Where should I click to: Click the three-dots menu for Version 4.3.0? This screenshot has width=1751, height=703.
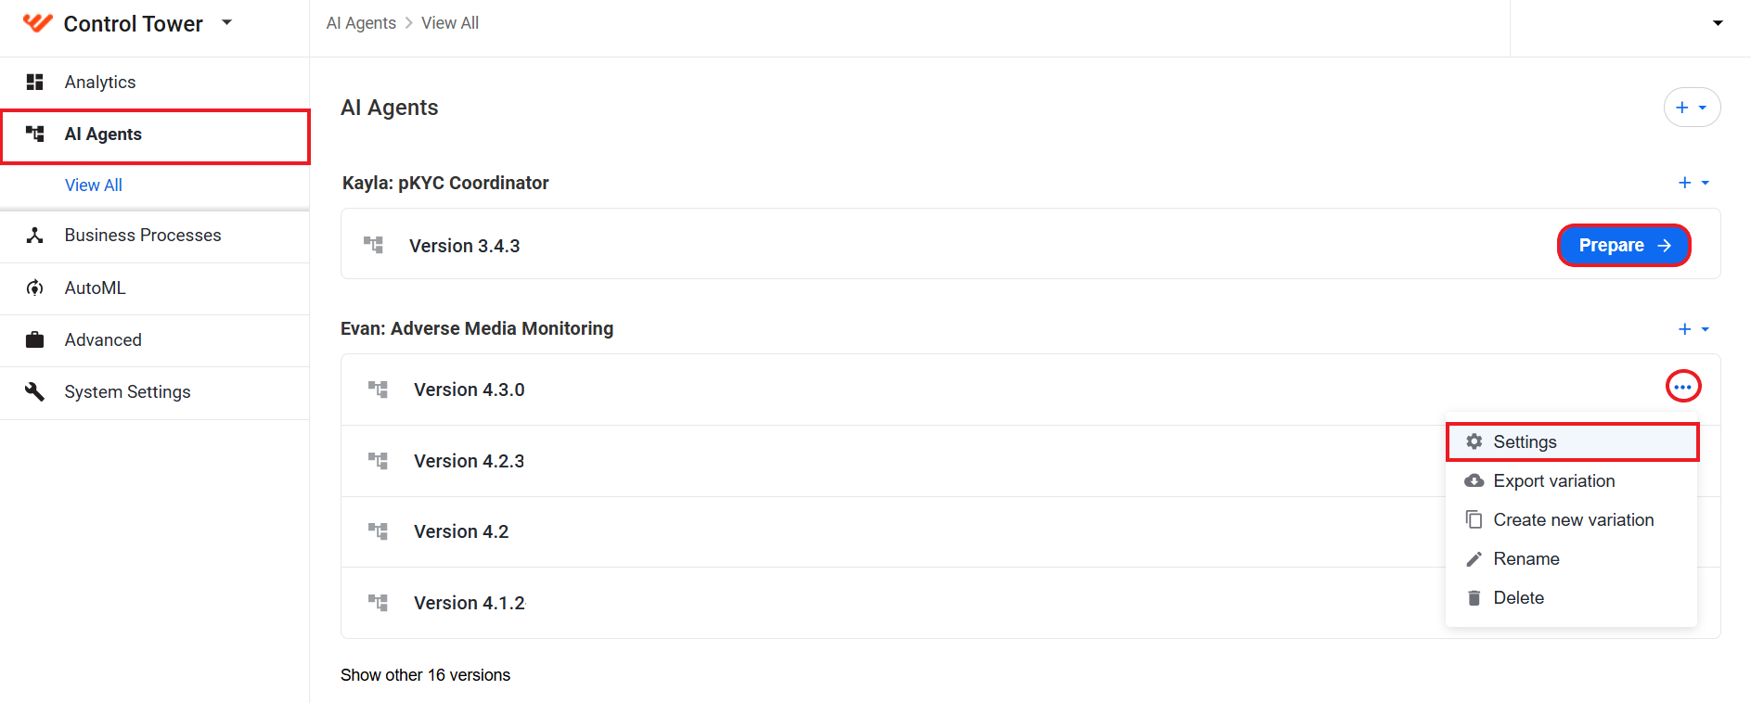pyautogui.click(x=1683, y=387)
